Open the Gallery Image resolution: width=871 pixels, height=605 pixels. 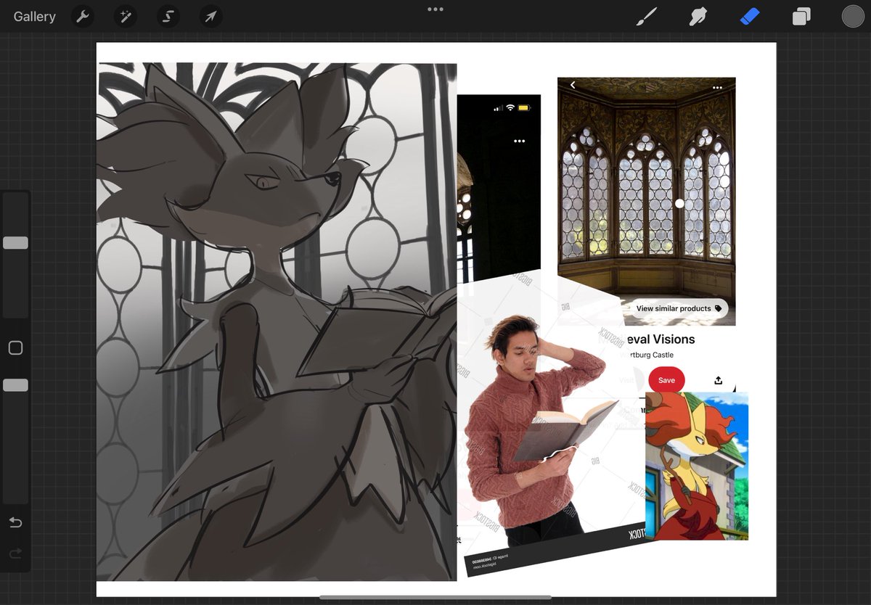coord(34,17)
